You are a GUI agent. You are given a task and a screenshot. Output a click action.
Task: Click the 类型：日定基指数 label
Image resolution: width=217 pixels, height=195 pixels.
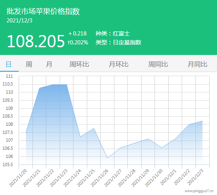tap(118, 42)
